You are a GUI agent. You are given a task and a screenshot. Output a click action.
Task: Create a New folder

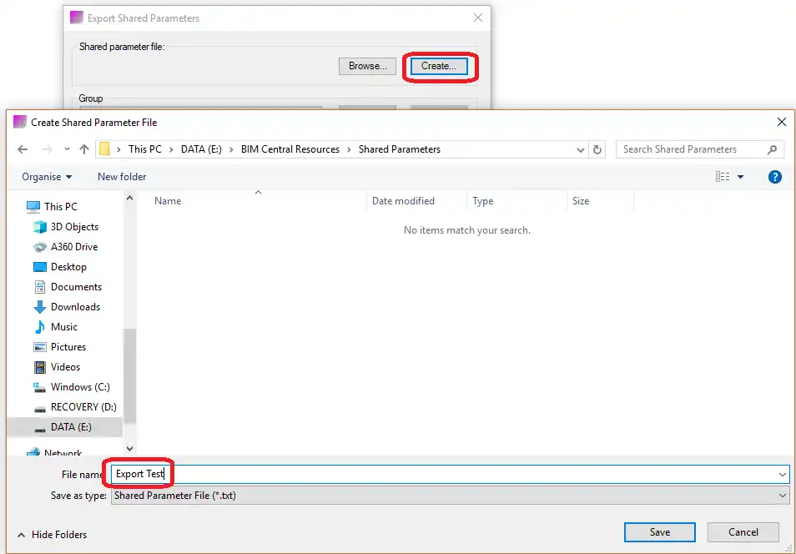[121, 176]
